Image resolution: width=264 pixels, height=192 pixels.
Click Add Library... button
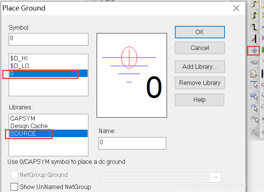tap(200, 67)
